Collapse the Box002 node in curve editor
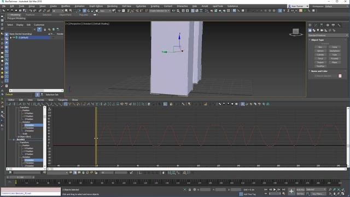Image resolution: width=350 pixels, height=197 pixels. pyautogui.click(x=14, y=140)
